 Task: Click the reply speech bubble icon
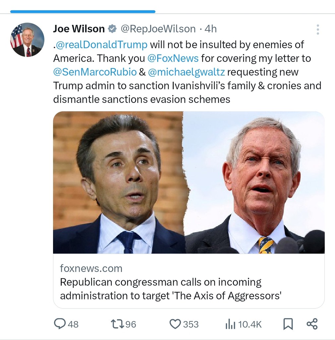60,324
